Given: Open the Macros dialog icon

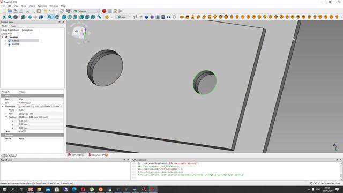Looking at the screenshot, I should click(115, 11).
